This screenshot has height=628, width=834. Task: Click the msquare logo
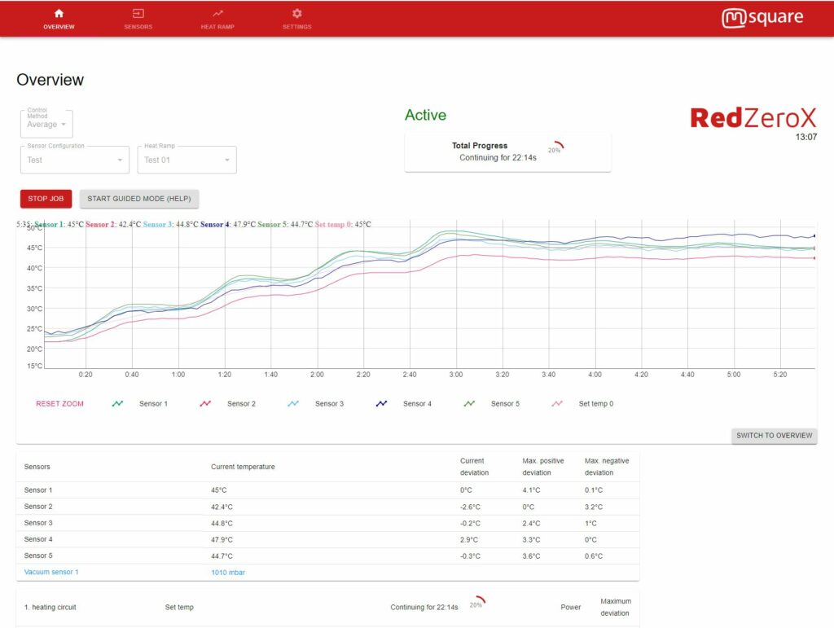coord(762,18)
